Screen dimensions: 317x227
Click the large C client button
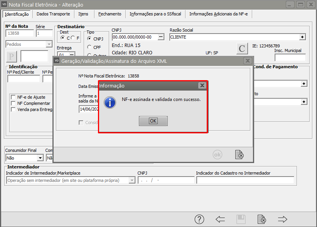tap(242, 49)
